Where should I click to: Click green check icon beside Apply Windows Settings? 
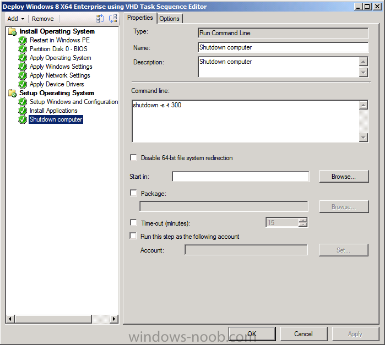coord(23,67)
